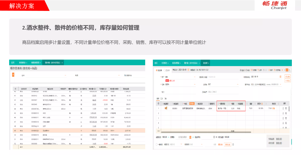Select the 销货单 radio button

[x=156, y=70]
